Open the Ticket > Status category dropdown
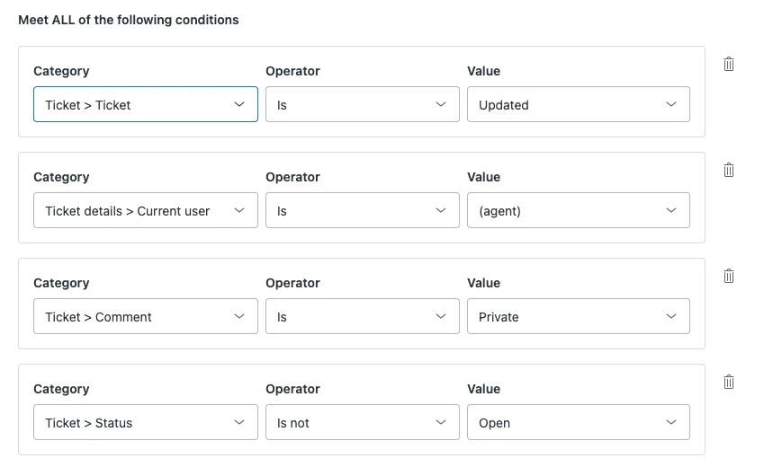Screen dimensions: 764x467 click(x=146, y=422)
